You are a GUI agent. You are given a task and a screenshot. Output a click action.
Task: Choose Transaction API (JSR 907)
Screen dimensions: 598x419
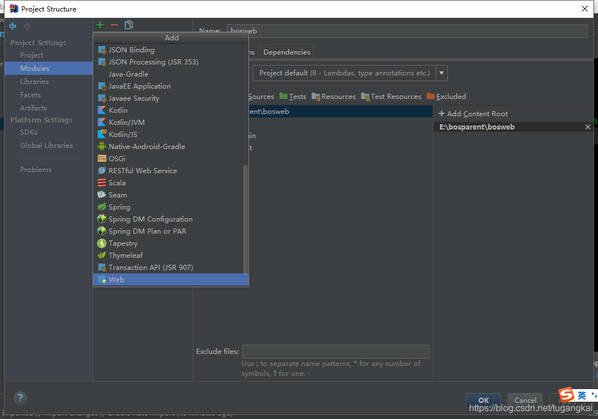click(x=168, y=268)
